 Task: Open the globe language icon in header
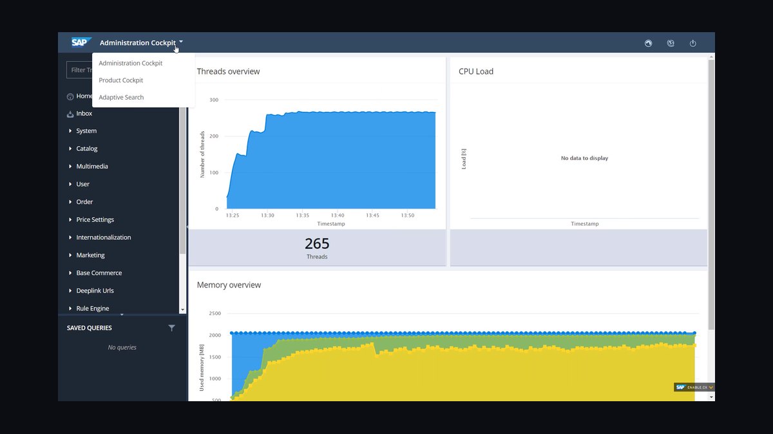pyautogui.click(x=671, y=43)
